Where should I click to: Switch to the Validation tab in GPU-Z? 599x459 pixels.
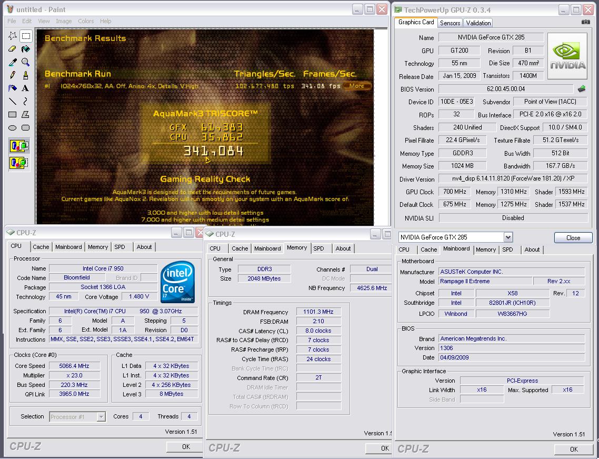478,23
